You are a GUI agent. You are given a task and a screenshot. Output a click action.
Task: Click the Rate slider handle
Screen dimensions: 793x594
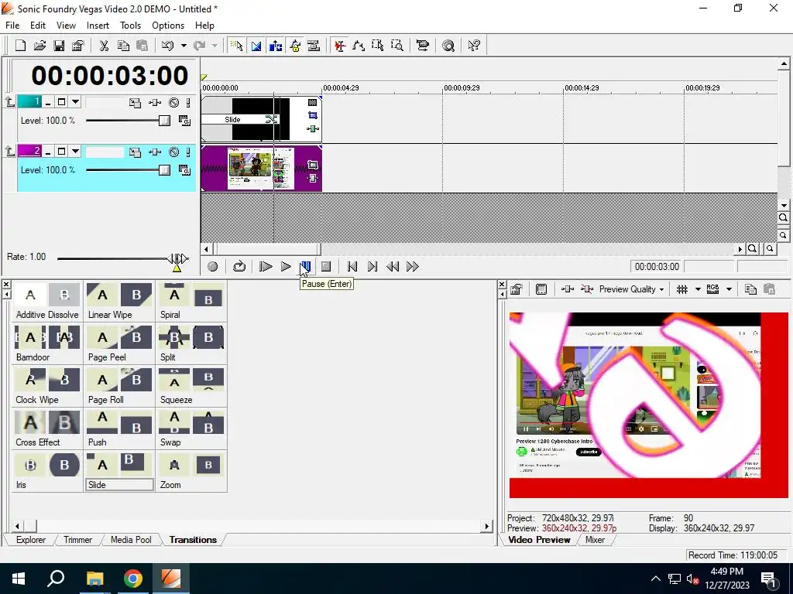click(177, 259)
